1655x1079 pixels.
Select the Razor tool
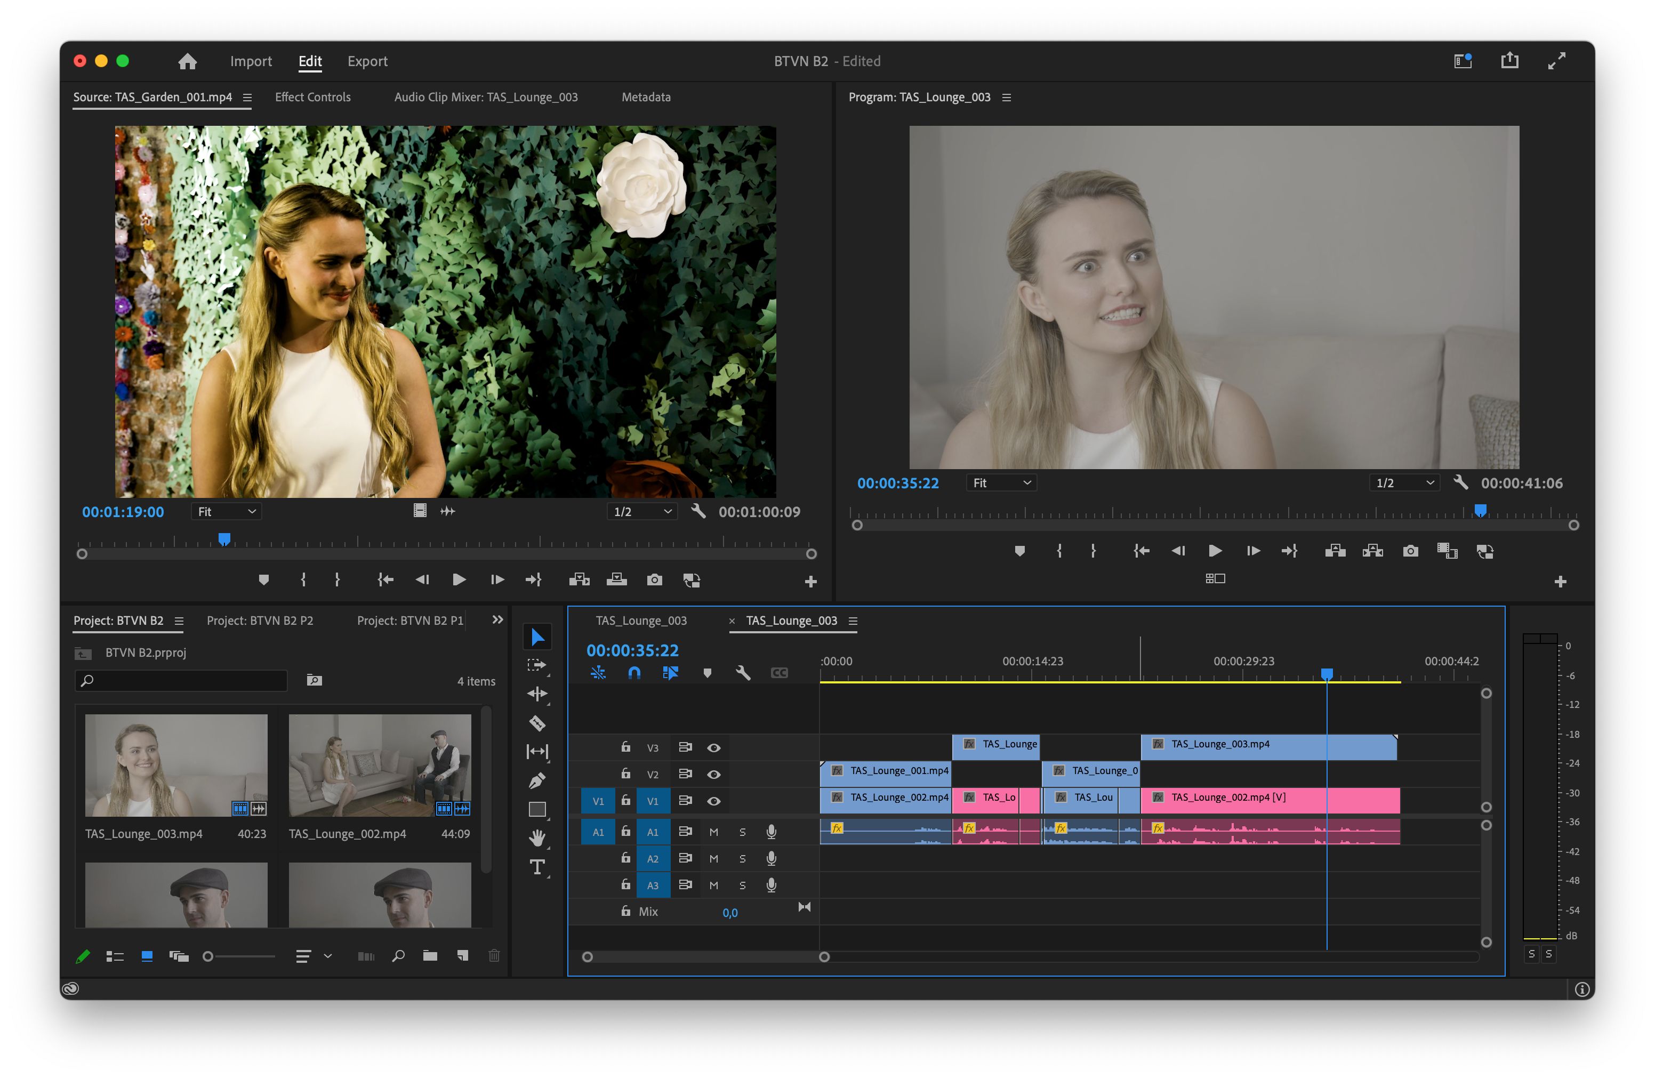pos(537,723)
